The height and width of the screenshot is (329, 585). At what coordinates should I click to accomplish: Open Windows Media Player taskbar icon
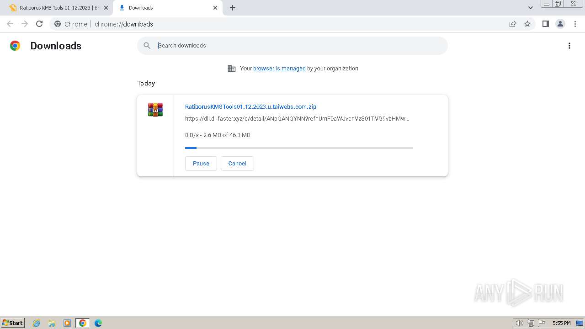67,323
